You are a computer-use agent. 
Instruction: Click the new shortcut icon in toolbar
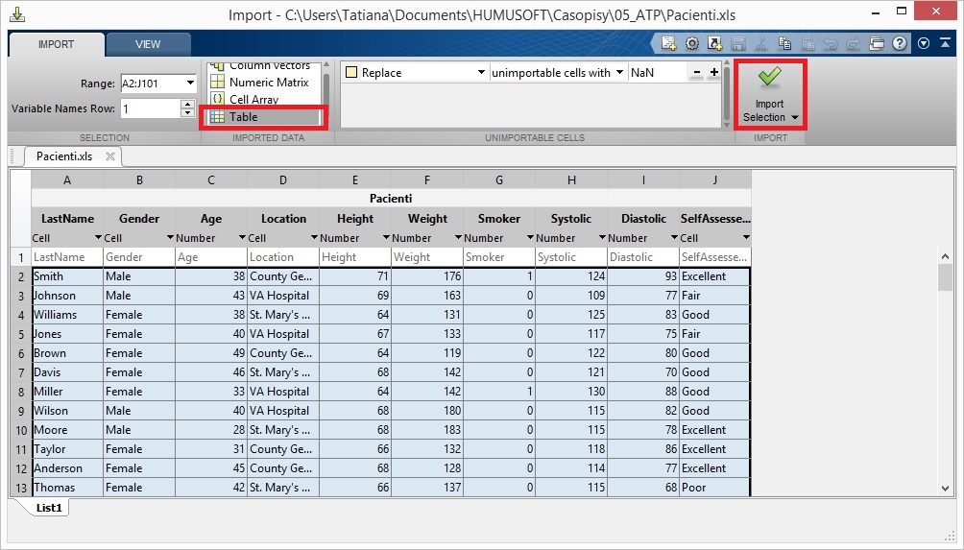(715, 43)
